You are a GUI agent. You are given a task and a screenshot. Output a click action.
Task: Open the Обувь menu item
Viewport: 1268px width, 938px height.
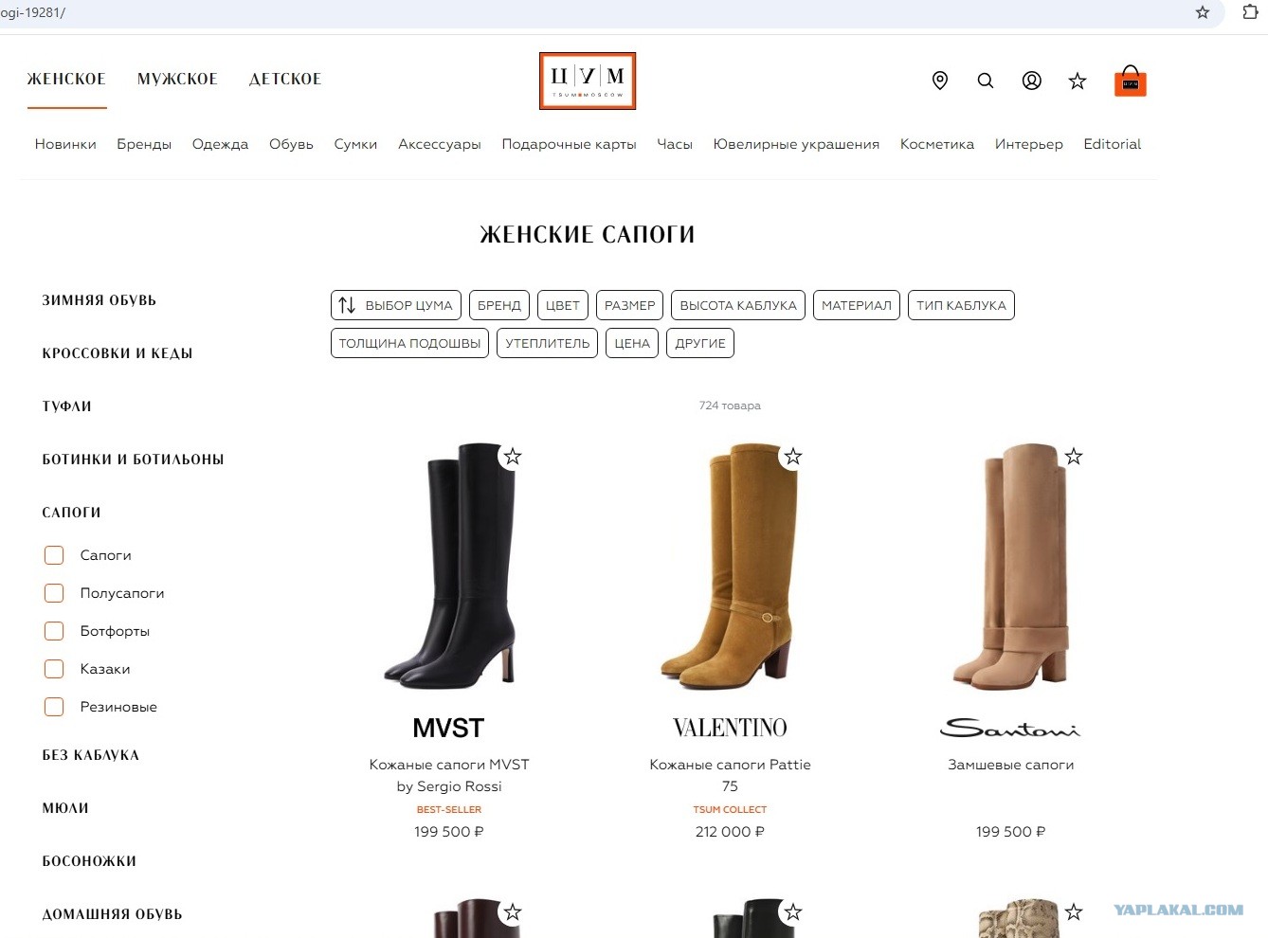point(291,144)
